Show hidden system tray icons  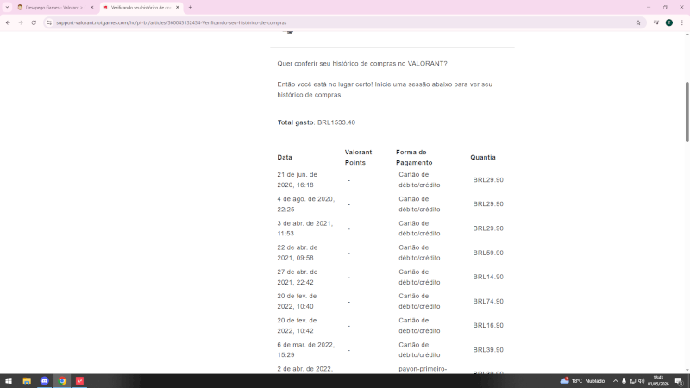pyautogui.click(x=615, y=381)
